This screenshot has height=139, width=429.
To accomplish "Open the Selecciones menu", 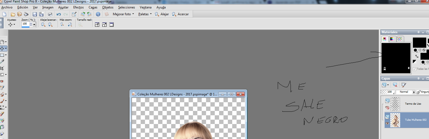I will click(x=126, y=7).
